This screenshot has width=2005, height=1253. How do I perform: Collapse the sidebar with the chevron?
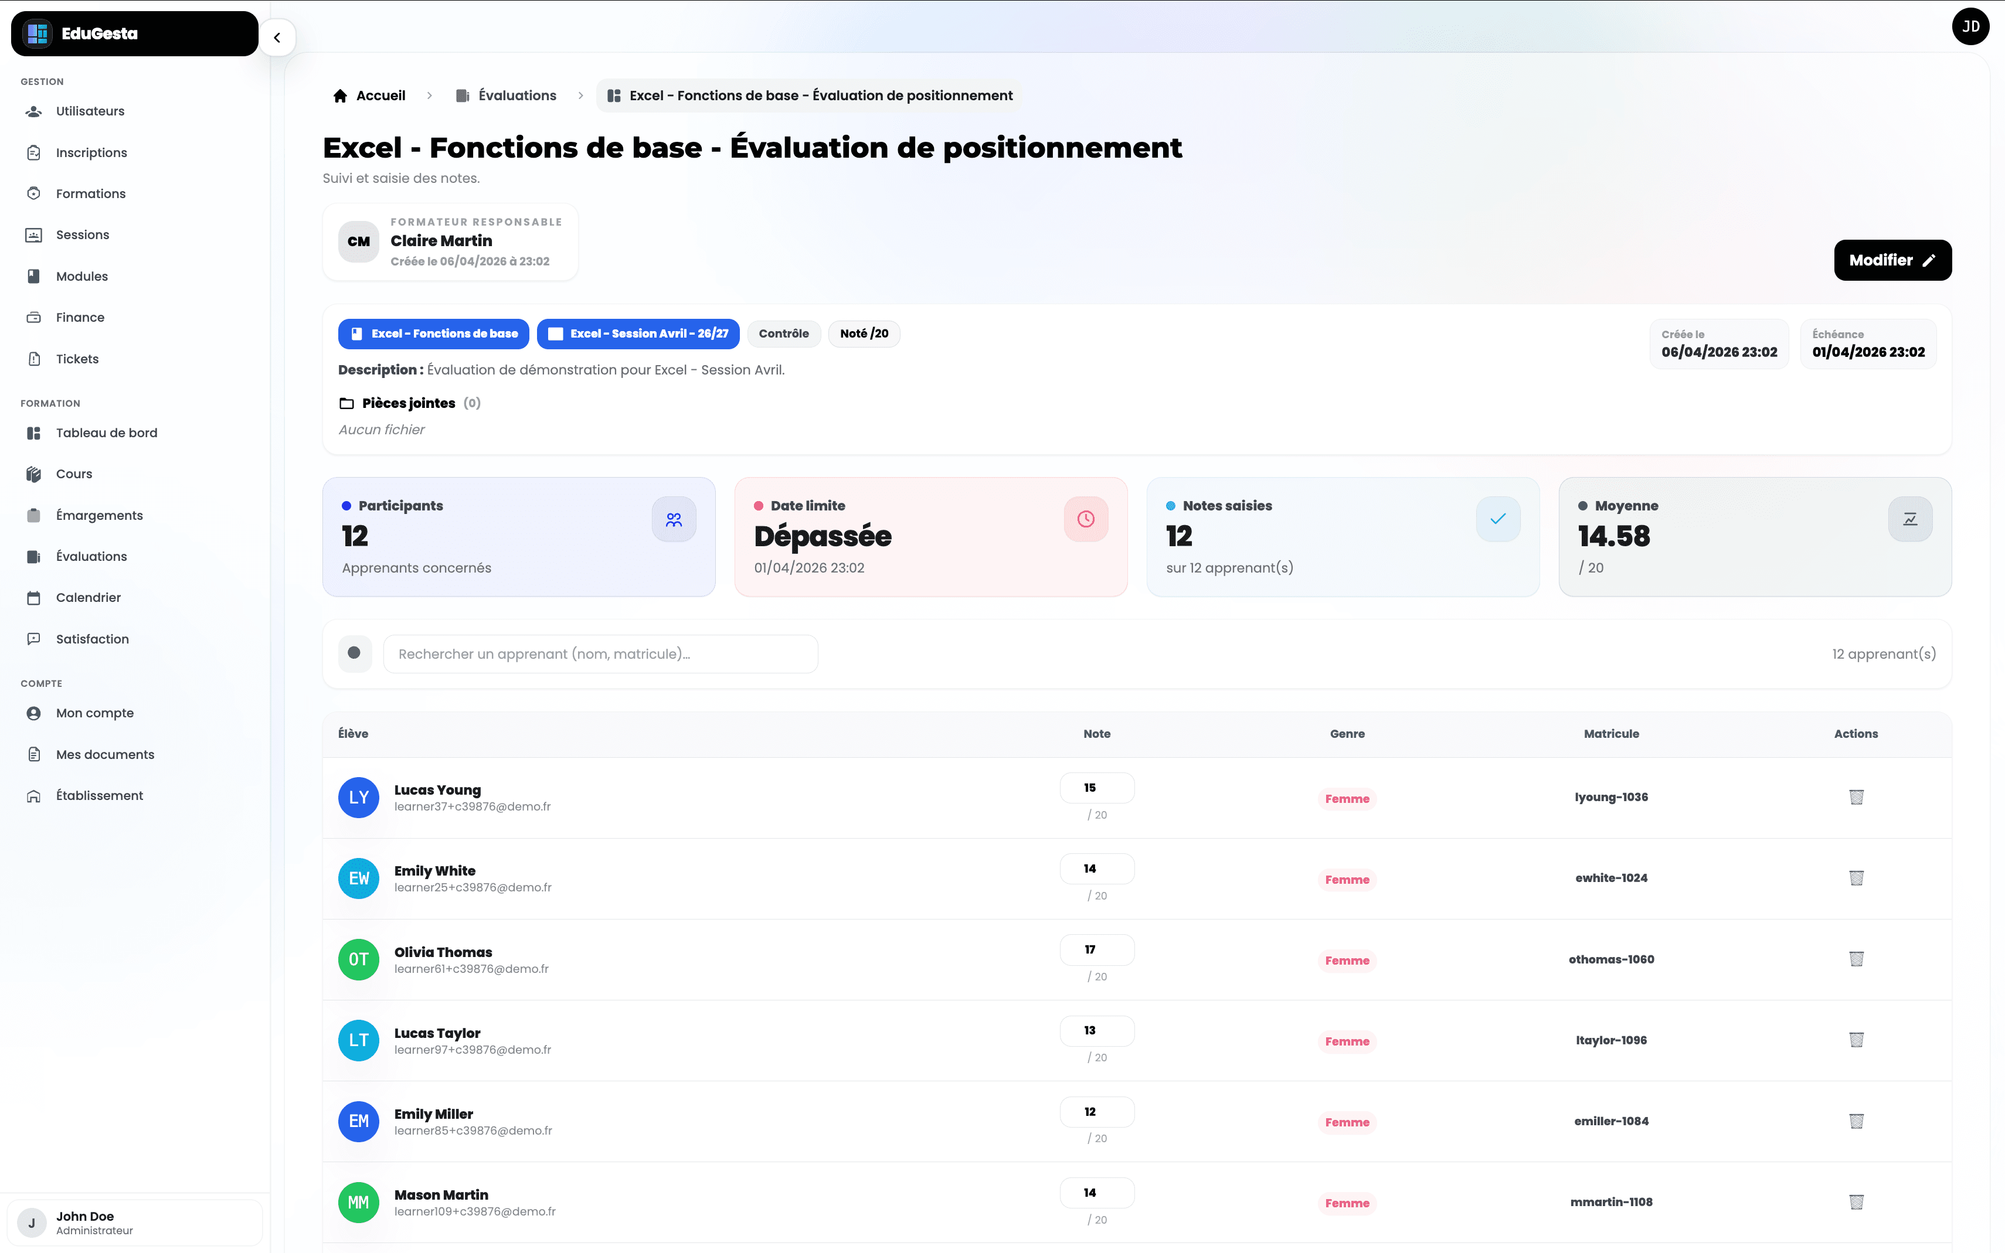pyautogui.click(x=278, y=38)
